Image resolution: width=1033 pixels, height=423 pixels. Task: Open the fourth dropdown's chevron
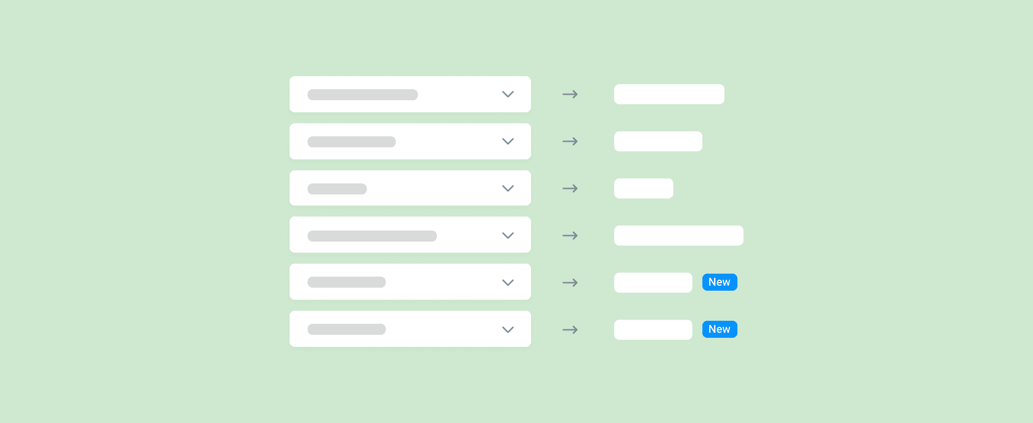[508, 236]
